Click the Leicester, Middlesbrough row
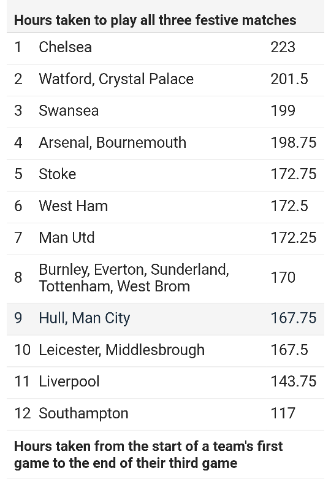331x484 pixels. tap(165, 351)
